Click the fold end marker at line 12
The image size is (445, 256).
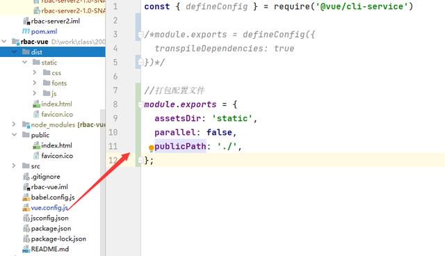(x=140, y=161)
